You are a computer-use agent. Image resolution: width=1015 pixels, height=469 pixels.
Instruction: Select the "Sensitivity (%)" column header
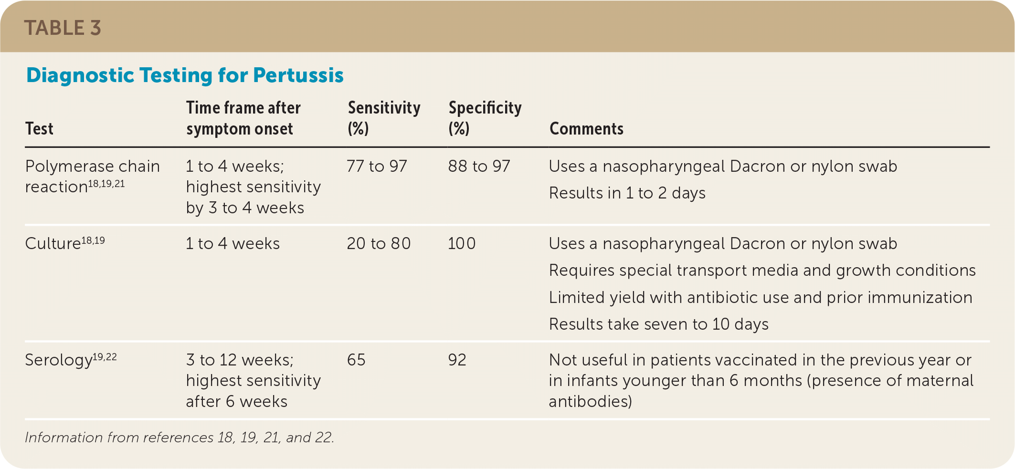point(384,118)
